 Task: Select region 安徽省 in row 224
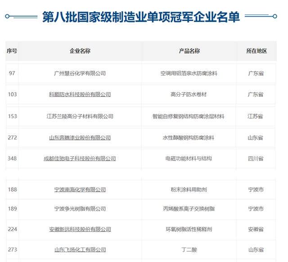256,229
